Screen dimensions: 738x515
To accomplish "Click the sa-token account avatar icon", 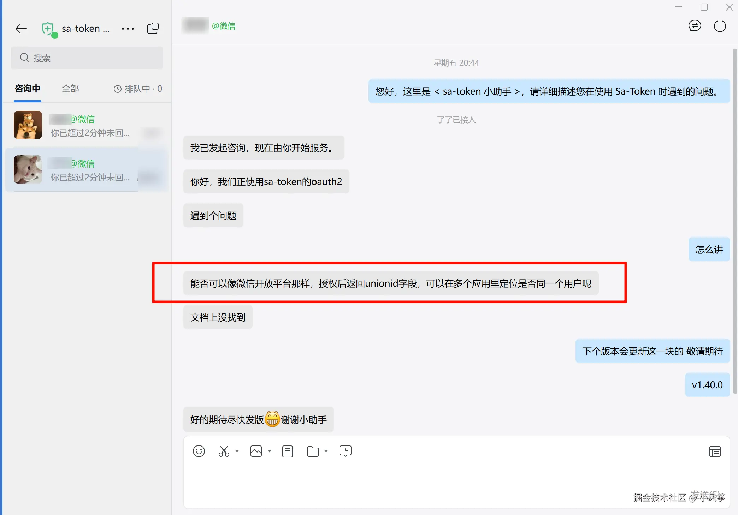I will pyautogui.click(x=48, y=28).
